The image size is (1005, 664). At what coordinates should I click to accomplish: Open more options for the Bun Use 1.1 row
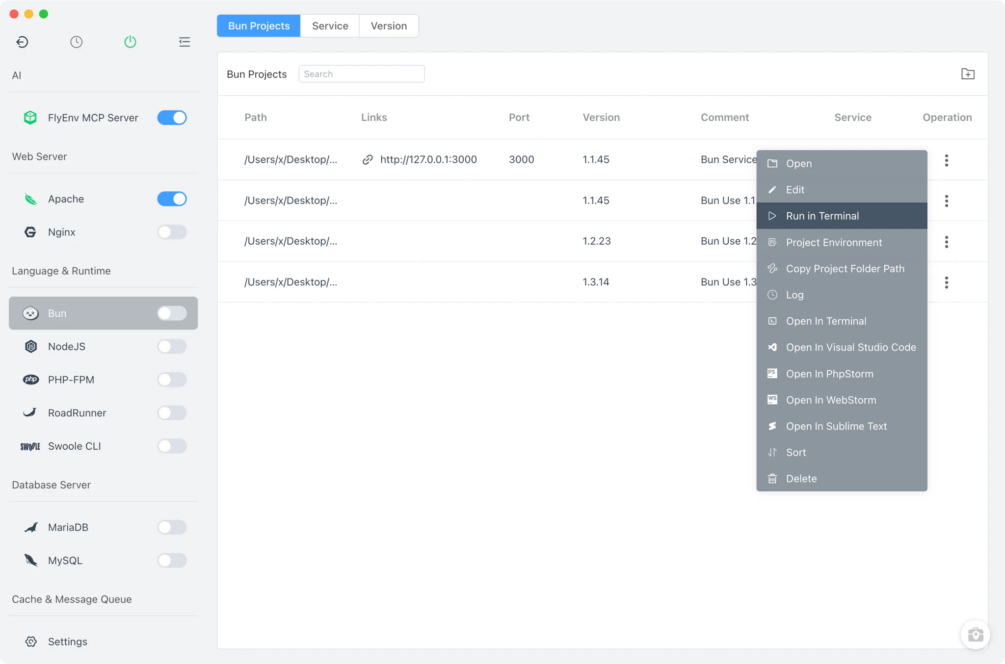(947, 201)
